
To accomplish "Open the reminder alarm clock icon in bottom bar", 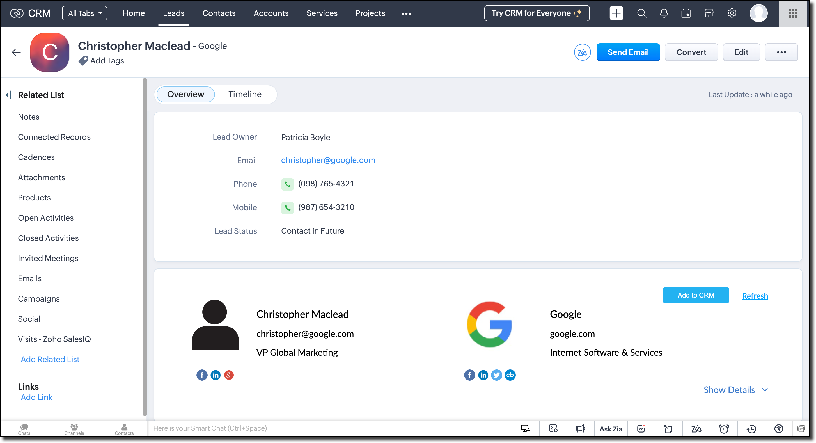I will [x=724, y=429].
